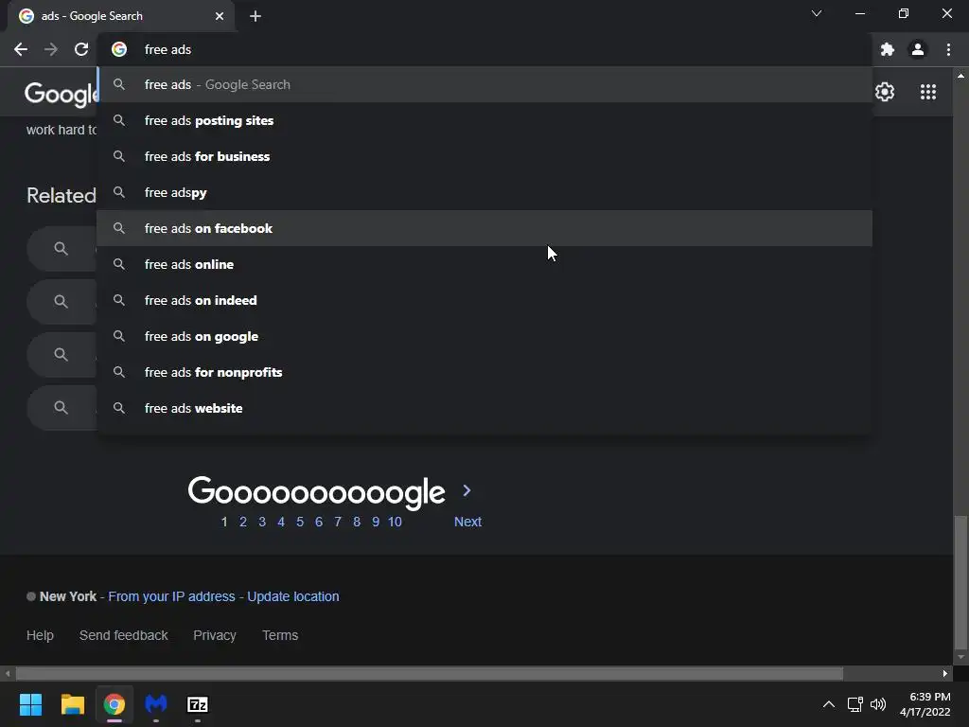Screen dimensions: 969x727
Task: Go to results page 3
Action: 262,522
